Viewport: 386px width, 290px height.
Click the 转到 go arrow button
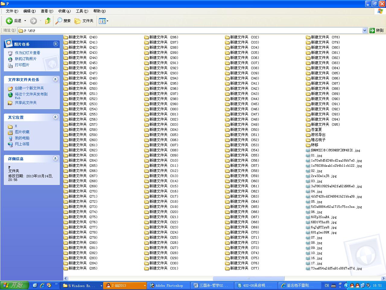(x=376, y=31)
